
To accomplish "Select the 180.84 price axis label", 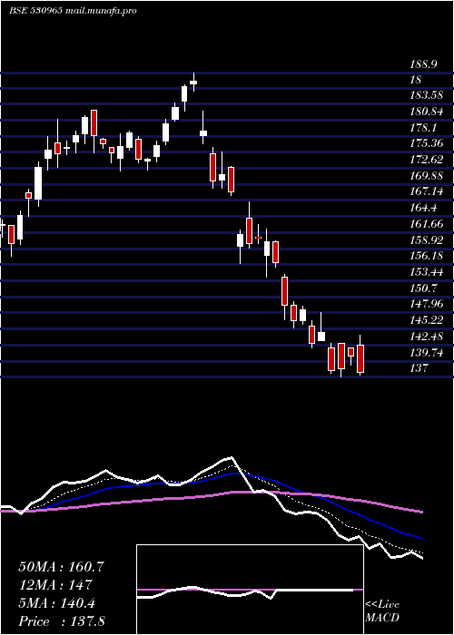I will [x=427, y=112].
